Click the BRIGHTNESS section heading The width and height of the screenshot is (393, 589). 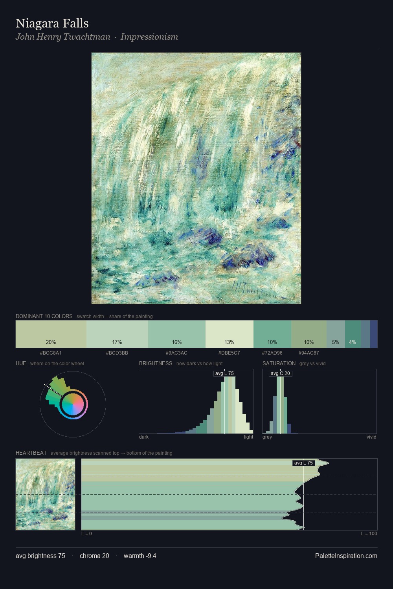pyautogui.click(x=156, y=363)
